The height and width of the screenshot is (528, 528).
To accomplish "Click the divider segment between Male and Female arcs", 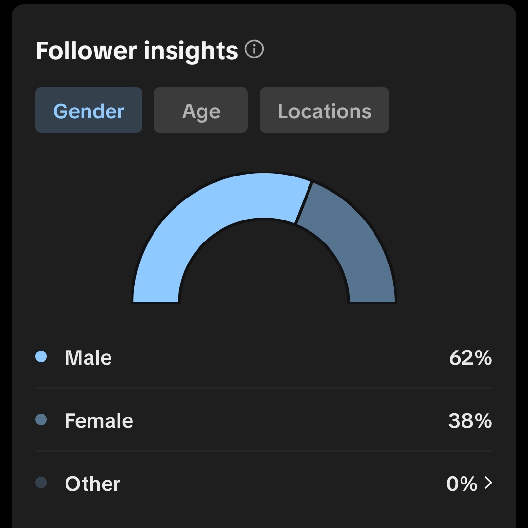I will [x=303, y=203].
